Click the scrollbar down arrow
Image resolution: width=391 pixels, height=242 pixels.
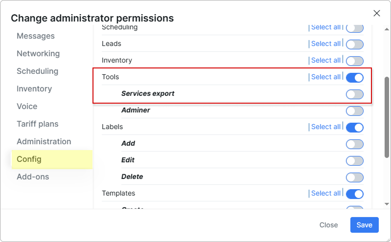[387, 204]
